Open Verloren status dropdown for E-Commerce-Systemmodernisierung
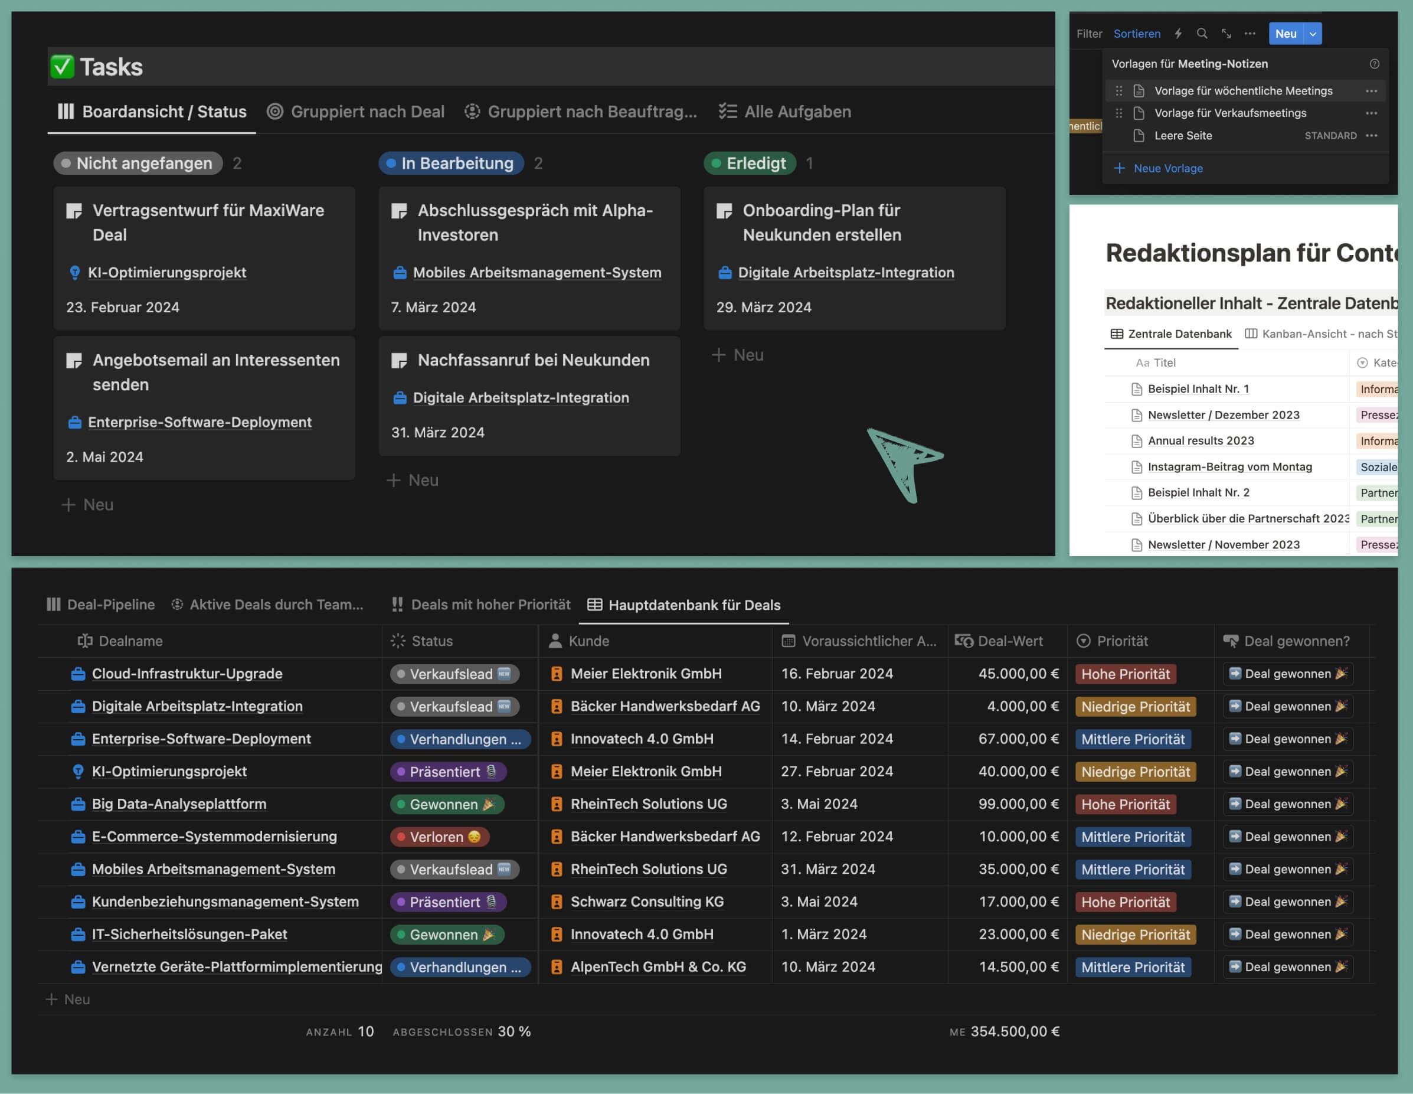 [x=439, y=837]
